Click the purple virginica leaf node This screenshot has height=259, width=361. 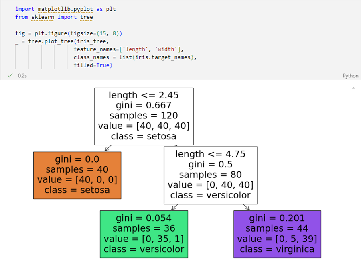[x=277, y=234]
